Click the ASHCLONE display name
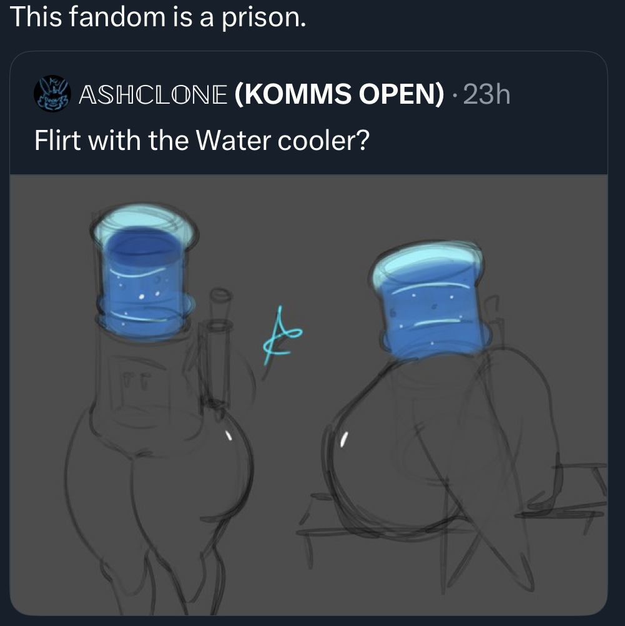The image size is (625, 626). point(153,94)
